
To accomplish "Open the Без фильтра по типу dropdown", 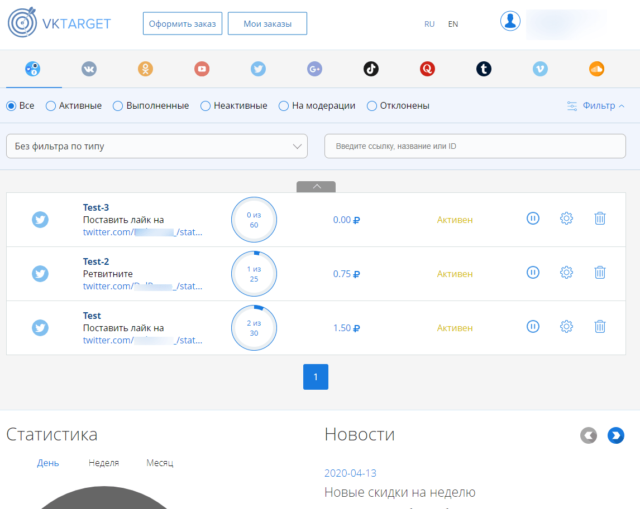I will coord(157,146).
